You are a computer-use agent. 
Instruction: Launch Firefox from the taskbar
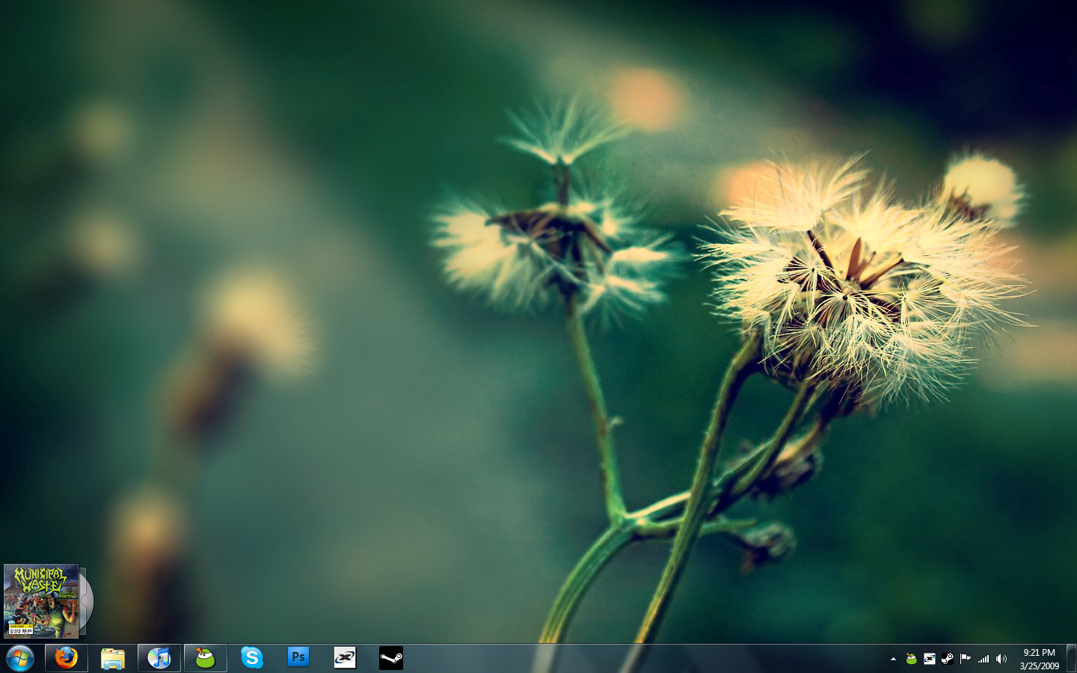click(67, 658)
